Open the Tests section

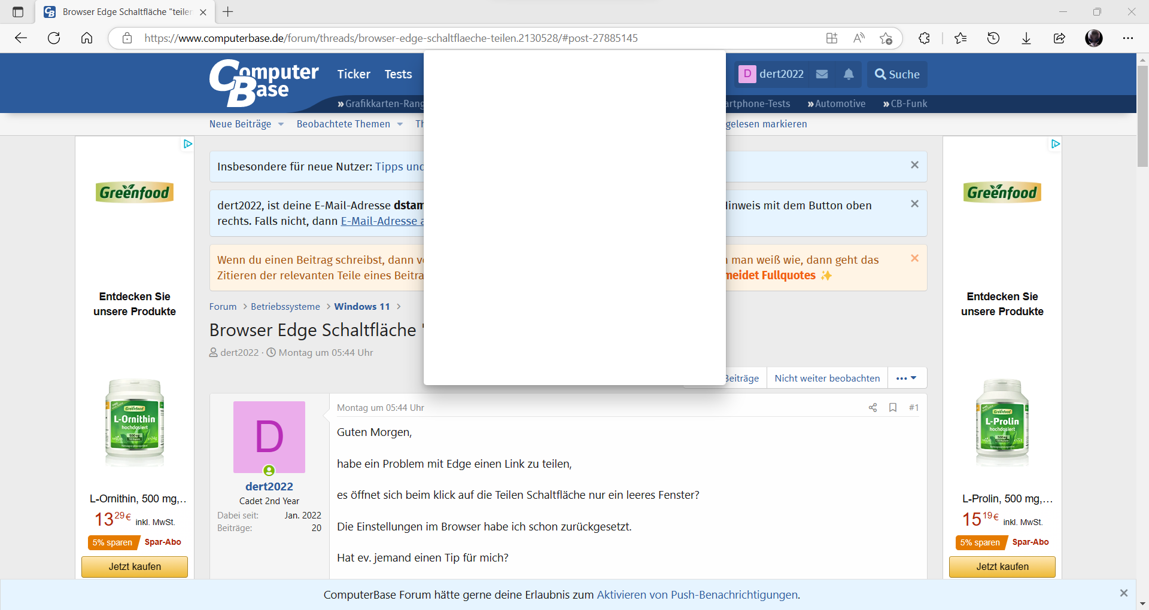click(x=398, y=74)
